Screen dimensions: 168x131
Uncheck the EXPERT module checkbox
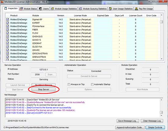tap(8, 23)
